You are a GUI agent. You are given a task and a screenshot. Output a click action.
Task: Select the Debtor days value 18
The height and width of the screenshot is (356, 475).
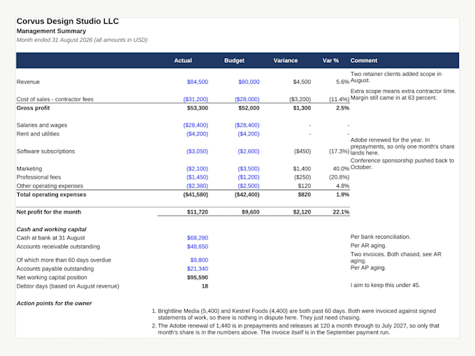point(205,286)
